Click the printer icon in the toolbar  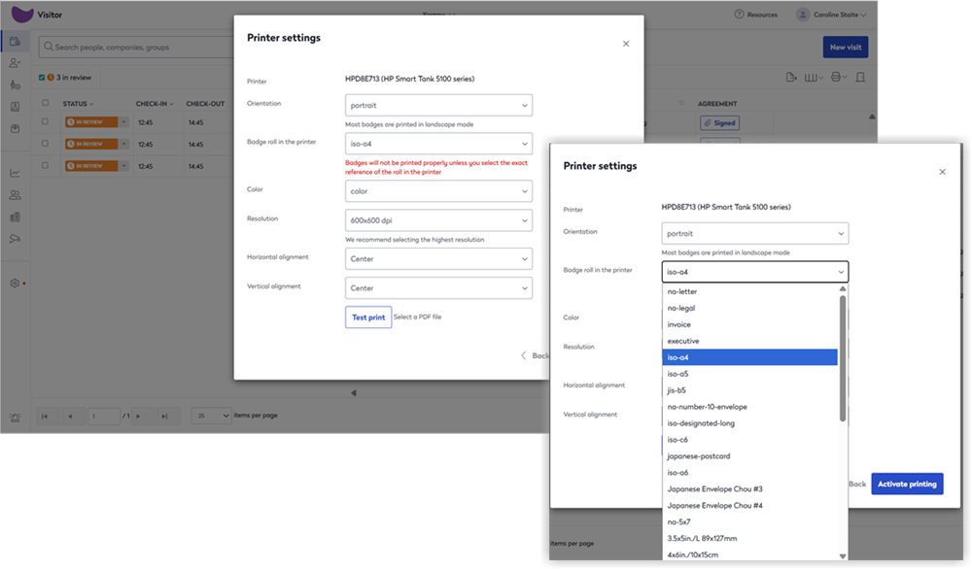[x=836, y=78]
